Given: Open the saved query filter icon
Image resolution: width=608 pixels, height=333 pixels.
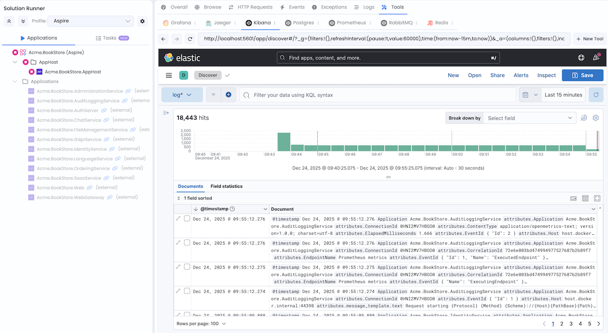Looking at the screenshot, I should 213,95.
